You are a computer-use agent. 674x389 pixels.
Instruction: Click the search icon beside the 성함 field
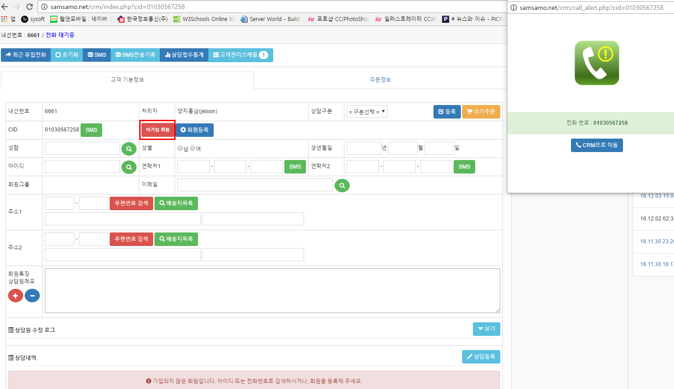129,148
